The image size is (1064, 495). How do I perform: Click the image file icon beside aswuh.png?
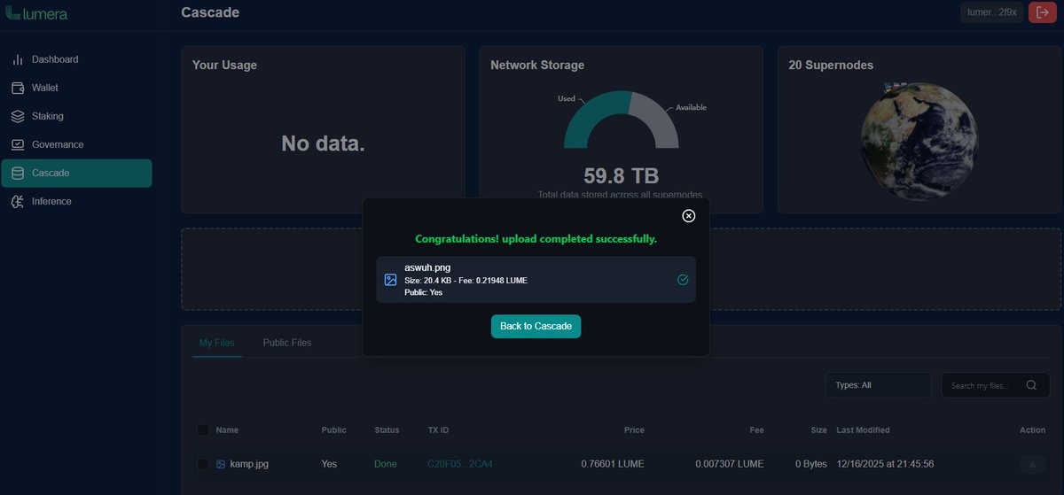(x=390, y=280)
